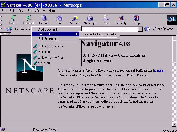Open the Edit menu
The height and width of the screenshot is (132, 177).
(x=12, y=11)
